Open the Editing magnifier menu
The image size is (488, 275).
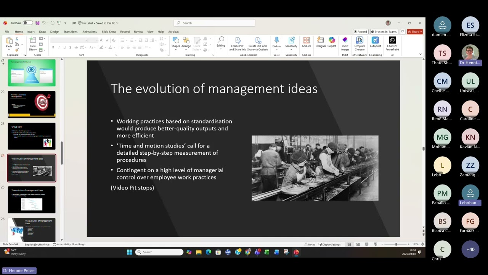click(221, 42)
